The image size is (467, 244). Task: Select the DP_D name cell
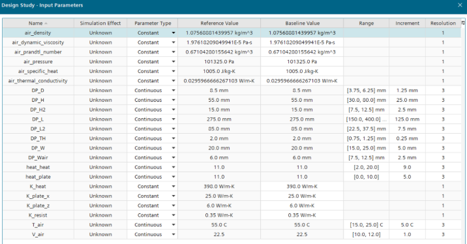(x=38, y=90)
